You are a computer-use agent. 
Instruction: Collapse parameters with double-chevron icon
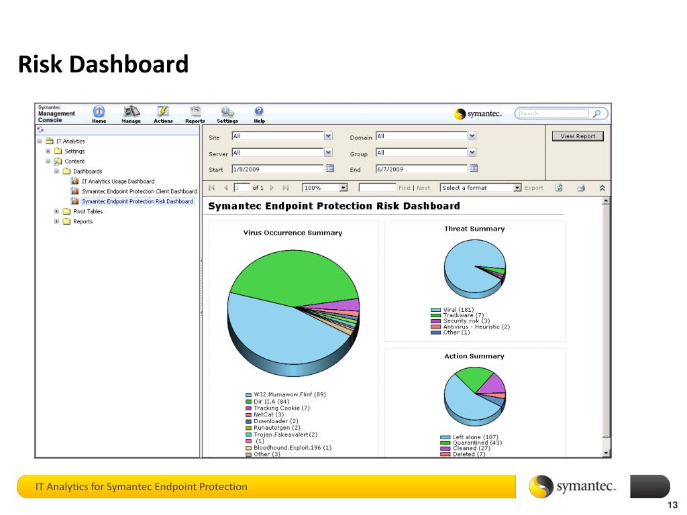coord(602,188)
